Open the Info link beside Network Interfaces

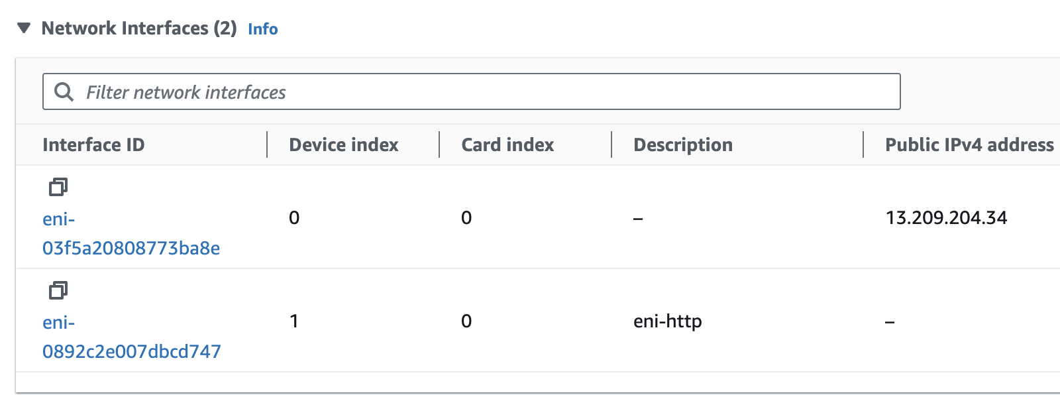[262, 29]
